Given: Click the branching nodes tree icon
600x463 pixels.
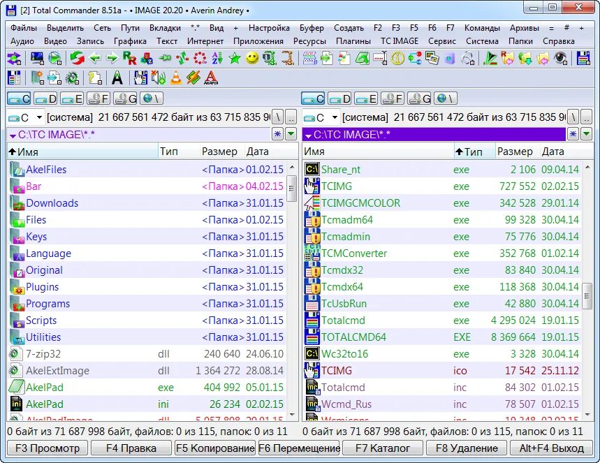Looking at the screenshot, I should click(x=415, y=58).
